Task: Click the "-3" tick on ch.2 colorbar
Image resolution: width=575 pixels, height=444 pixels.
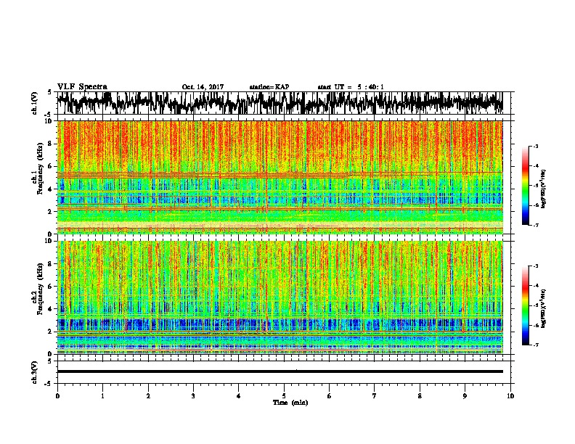Action: pyautogui.click(x=536, y=266)
